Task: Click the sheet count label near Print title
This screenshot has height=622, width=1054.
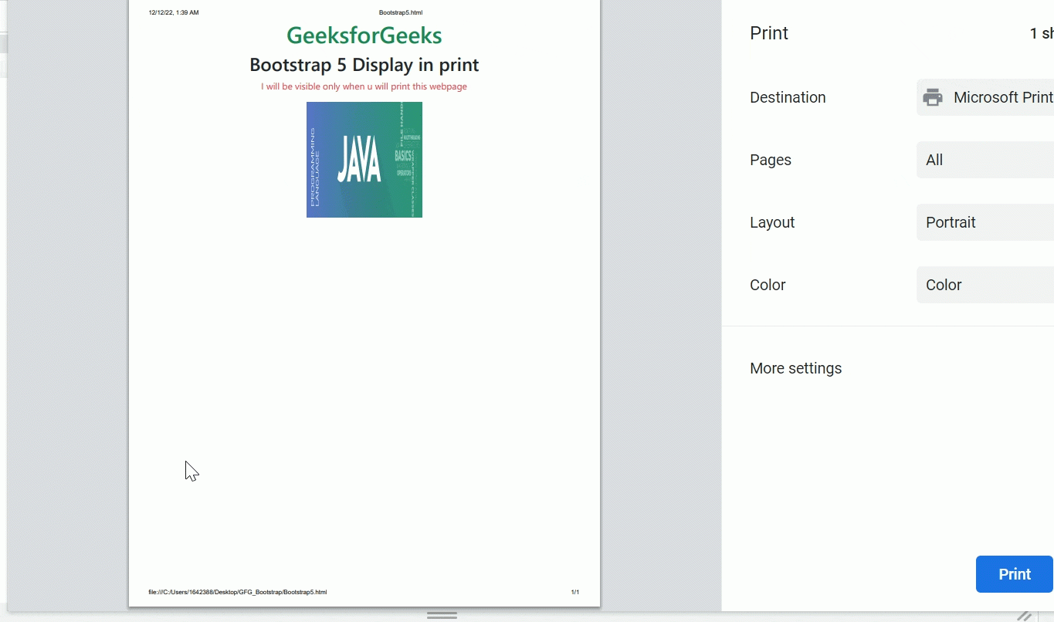Action: 1040,33
